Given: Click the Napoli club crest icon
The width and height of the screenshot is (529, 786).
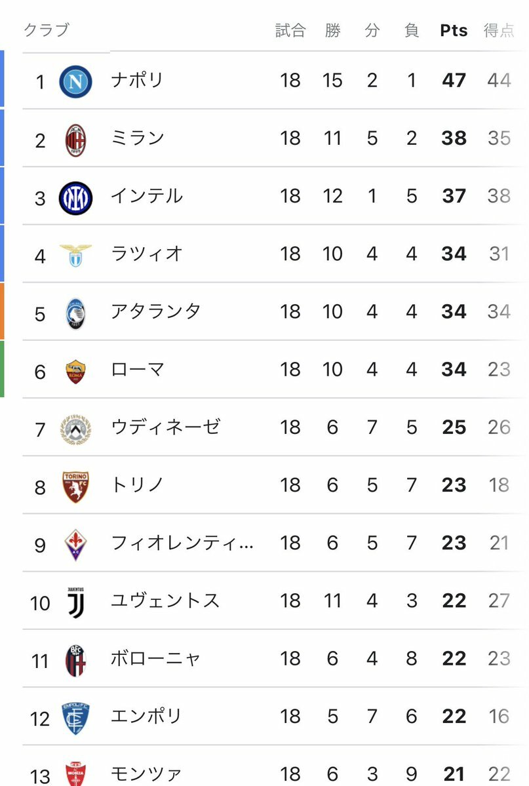Looking at the screenshot, I should pyautogui.click(x=75, y=81).
